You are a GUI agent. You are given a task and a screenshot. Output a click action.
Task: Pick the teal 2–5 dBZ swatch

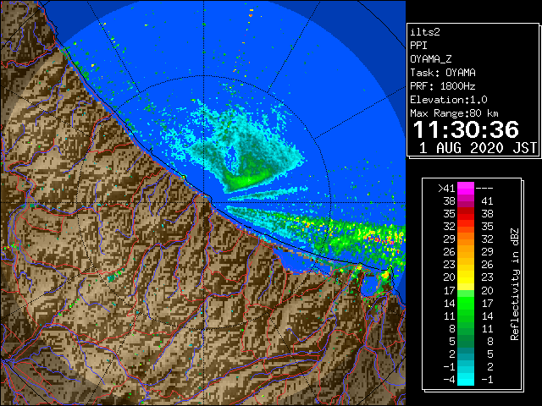(466, 354)
